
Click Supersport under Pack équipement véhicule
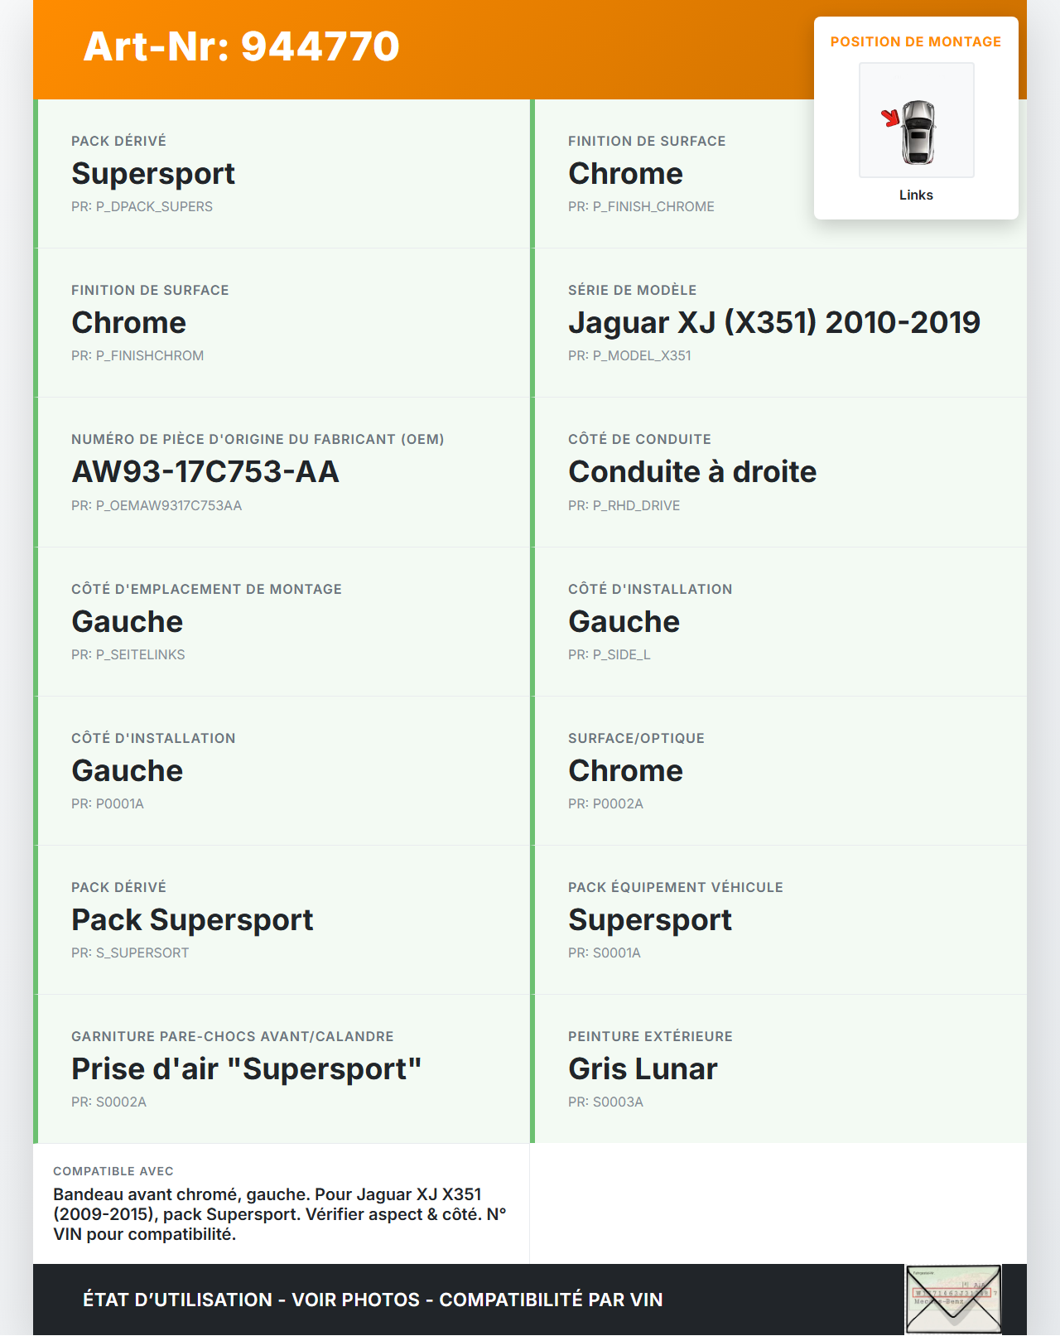point(649,920)
